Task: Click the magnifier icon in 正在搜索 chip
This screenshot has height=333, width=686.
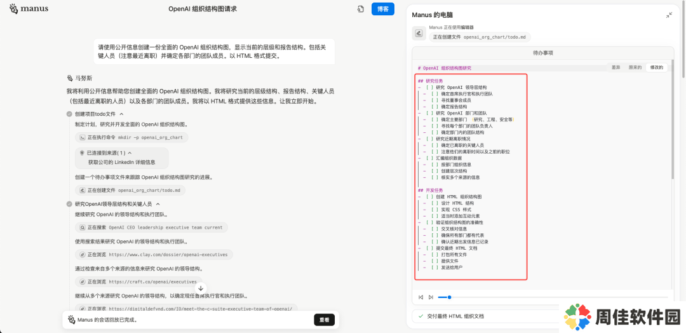Action: (82, 228)
